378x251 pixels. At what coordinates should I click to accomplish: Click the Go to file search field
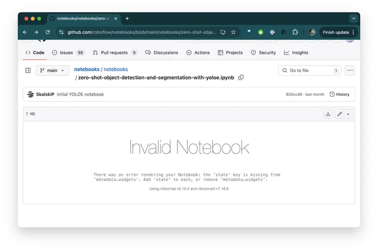click(310, 71)
